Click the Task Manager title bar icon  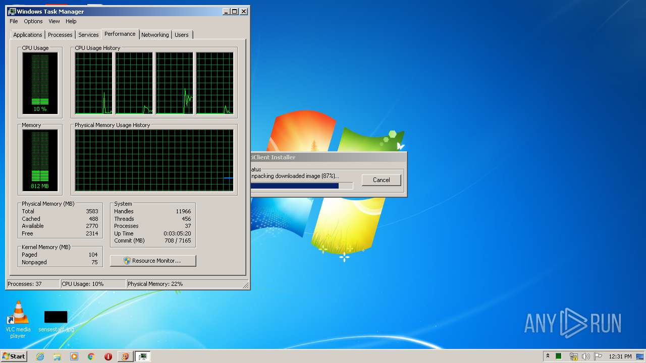12,11
